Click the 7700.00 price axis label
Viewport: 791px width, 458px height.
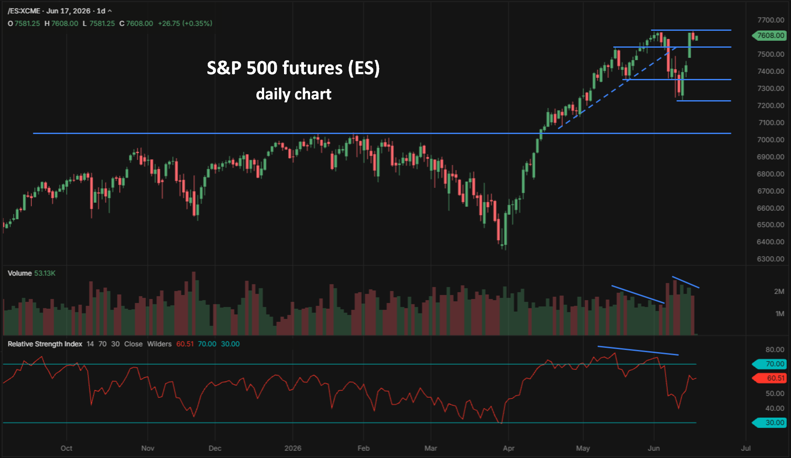click(771, 20)
